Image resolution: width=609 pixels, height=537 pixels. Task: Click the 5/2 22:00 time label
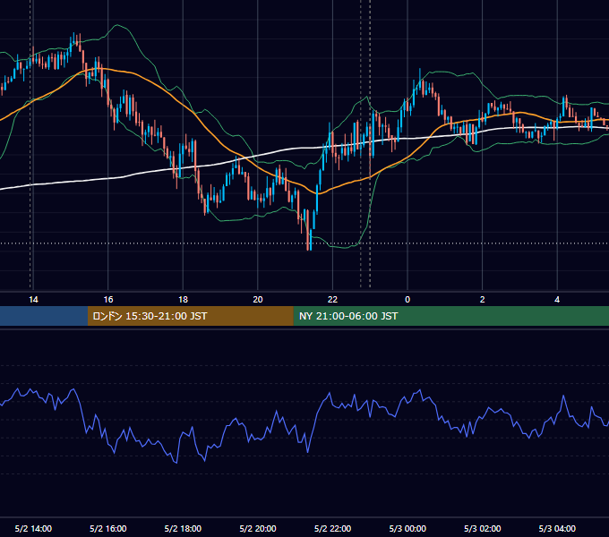(332, 528)
